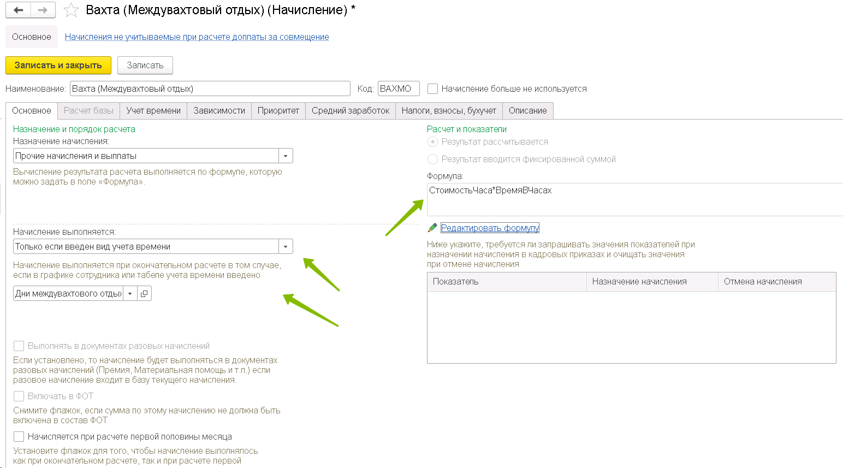Click the forward navigation arrow
This screenshot has width=843, height=468.
[x=43, y=10]
